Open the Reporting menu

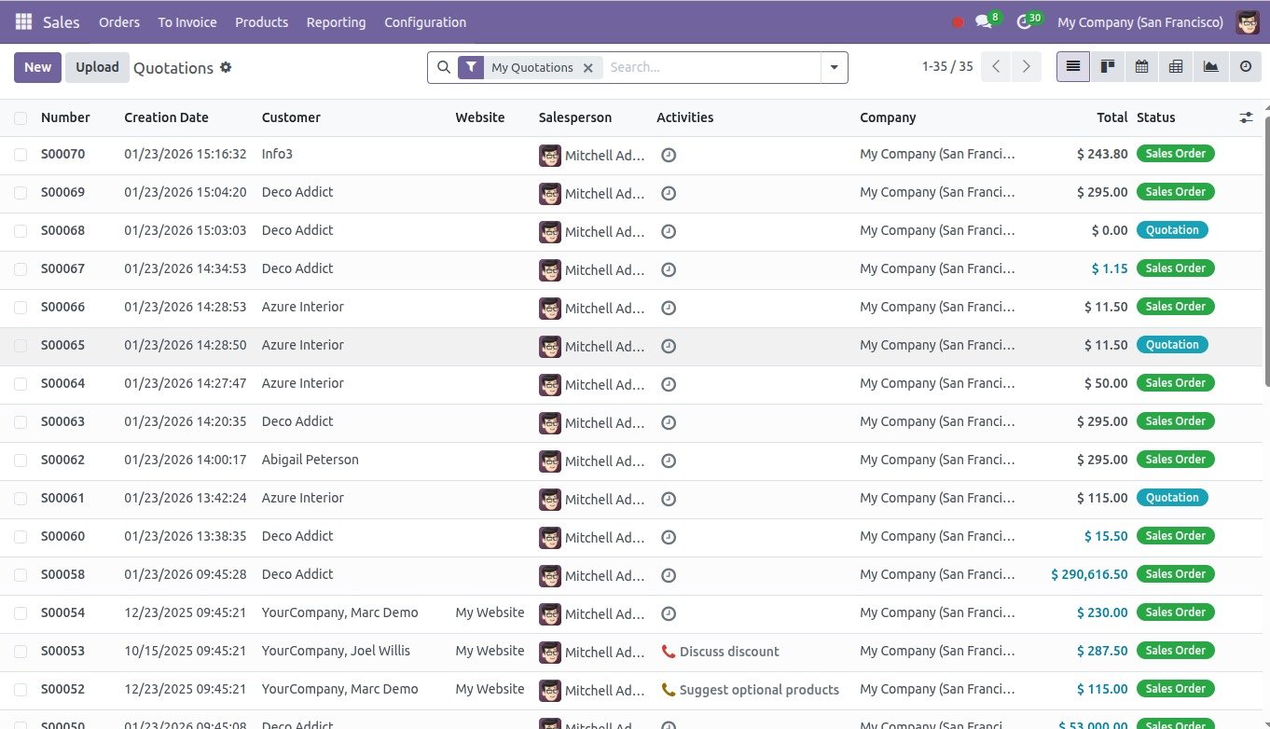coord(336,21)
